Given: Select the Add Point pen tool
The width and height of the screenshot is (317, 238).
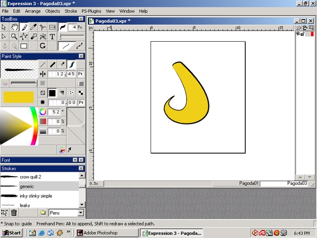Looking at the screenshot, I should click(43, 27).
